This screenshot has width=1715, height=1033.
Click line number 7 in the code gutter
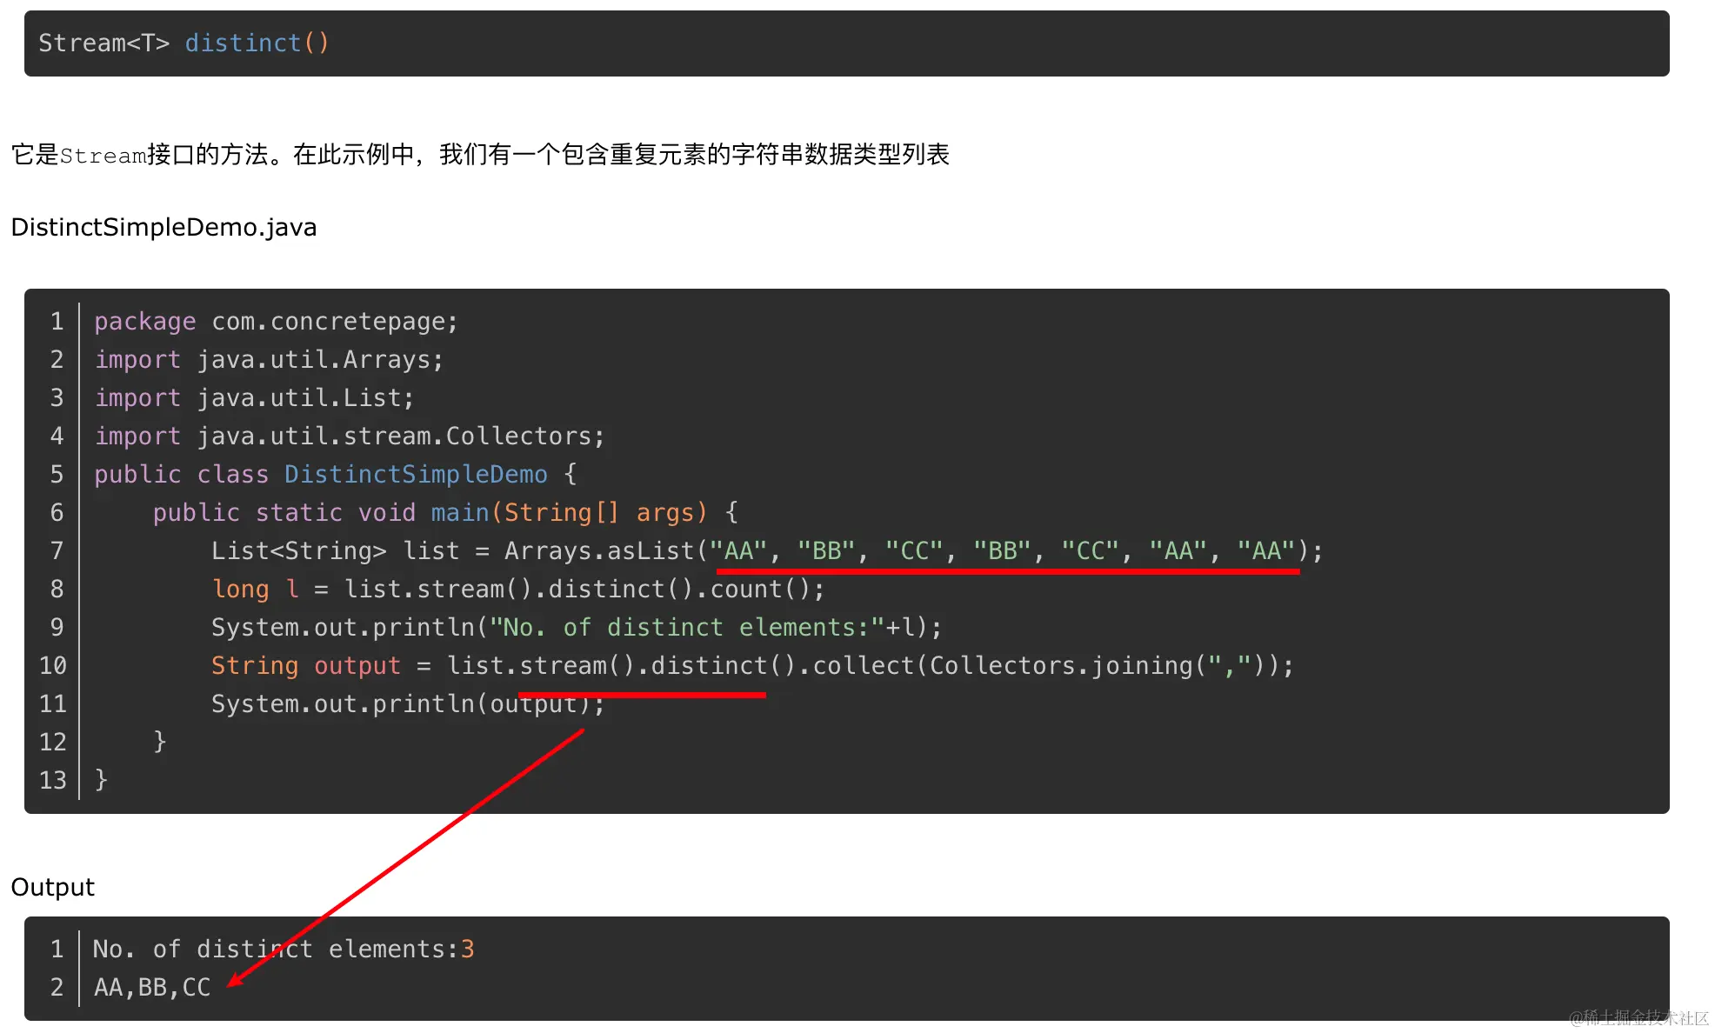coord(57,550)
